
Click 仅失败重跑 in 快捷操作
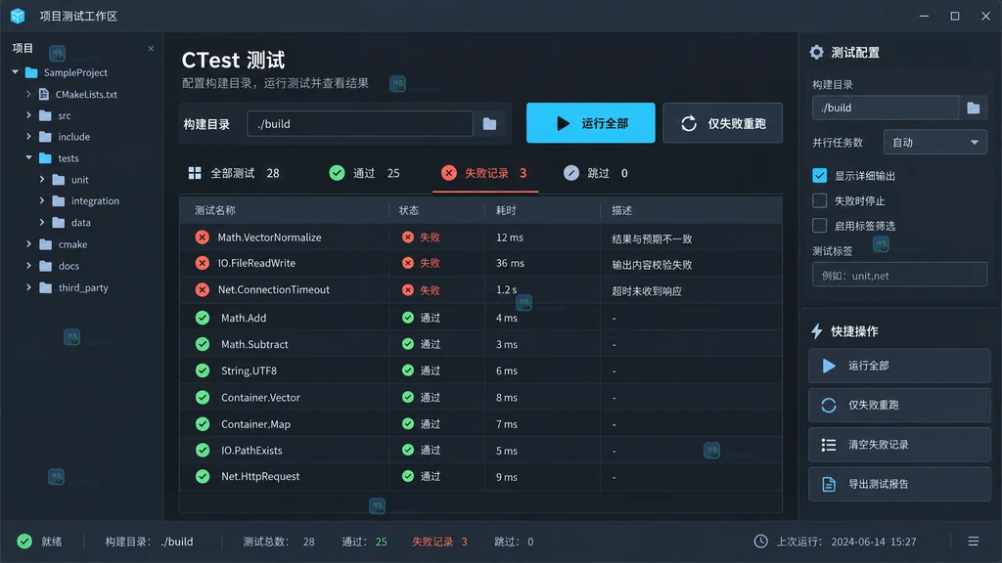[x=900, y=406]
